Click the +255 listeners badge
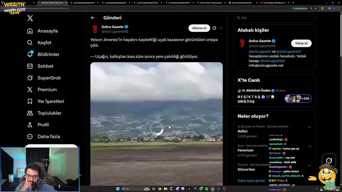 pos(298,99)
